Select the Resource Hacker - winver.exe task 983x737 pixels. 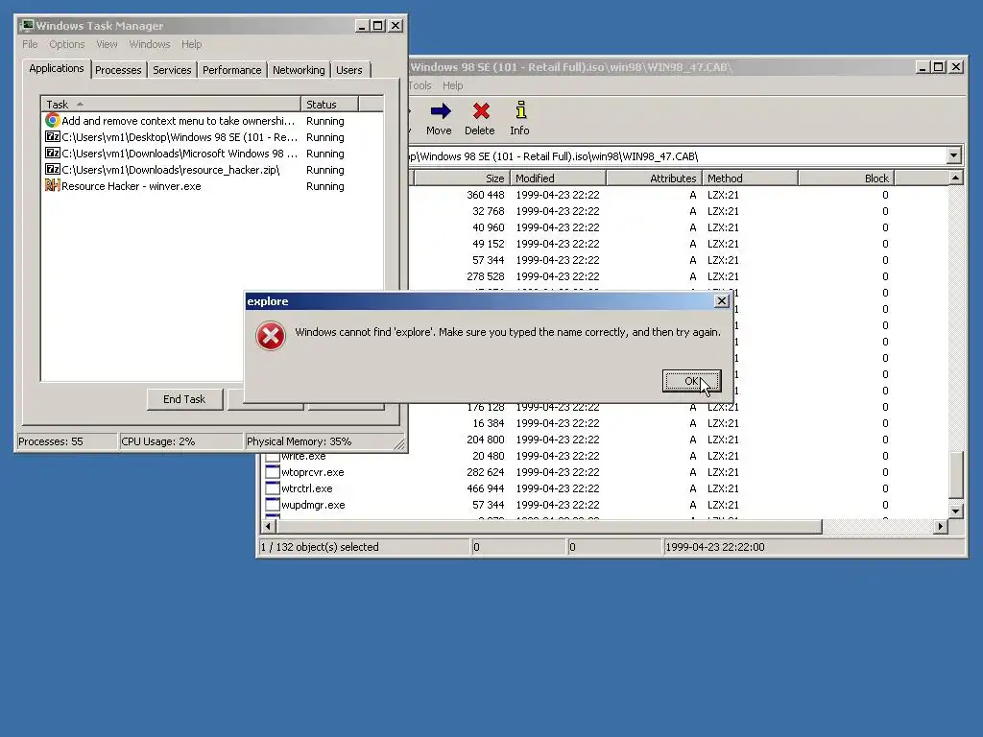click(x=212, y=186)
